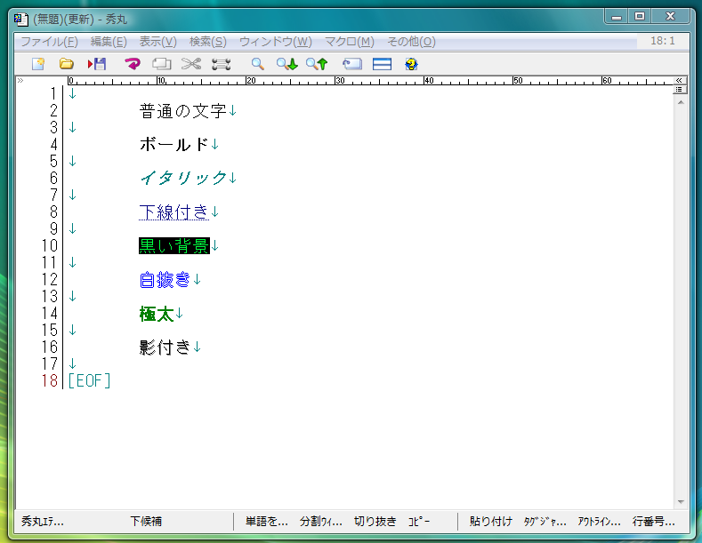This screenshot has height=543, width=702.
Task: Click the >> button left of ruler
Action: (20, 81)
